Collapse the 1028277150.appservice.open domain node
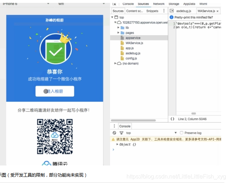229x183 pixels. (x=115, y=22)
